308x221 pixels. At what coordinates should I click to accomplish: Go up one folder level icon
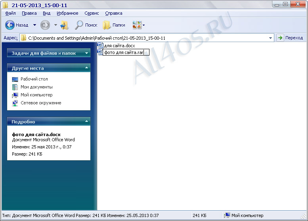[64, 25]
